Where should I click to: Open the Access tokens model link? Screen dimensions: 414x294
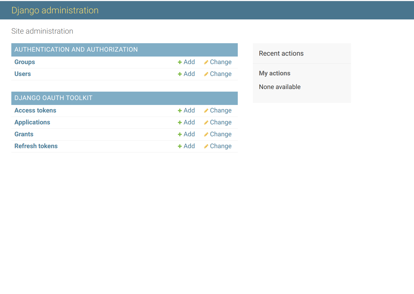click(35, 110)
